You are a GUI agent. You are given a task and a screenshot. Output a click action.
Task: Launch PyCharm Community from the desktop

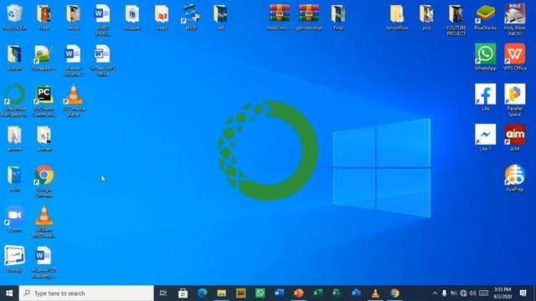(44, 100)
